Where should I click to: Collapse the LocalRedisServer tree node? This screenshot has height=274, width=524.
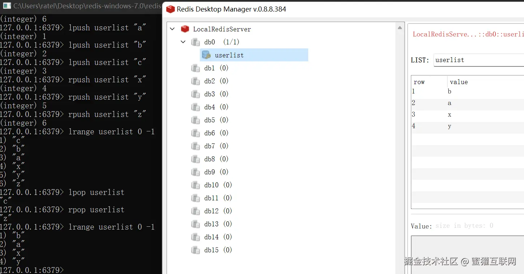(x=172, y=29)
